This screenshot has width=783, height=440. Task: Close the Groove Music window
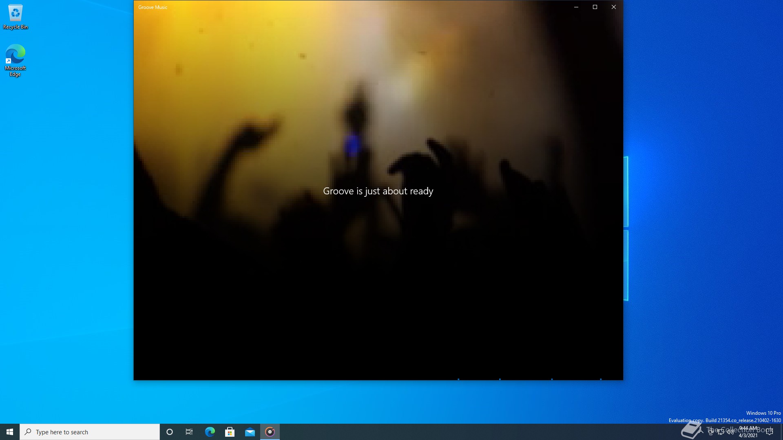tap(614, 7)
